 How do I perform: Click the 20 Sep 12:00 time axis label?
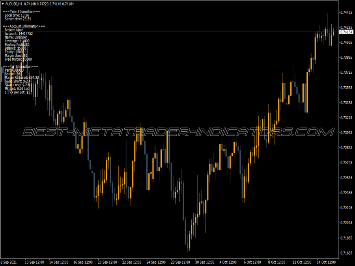point(107,262)
